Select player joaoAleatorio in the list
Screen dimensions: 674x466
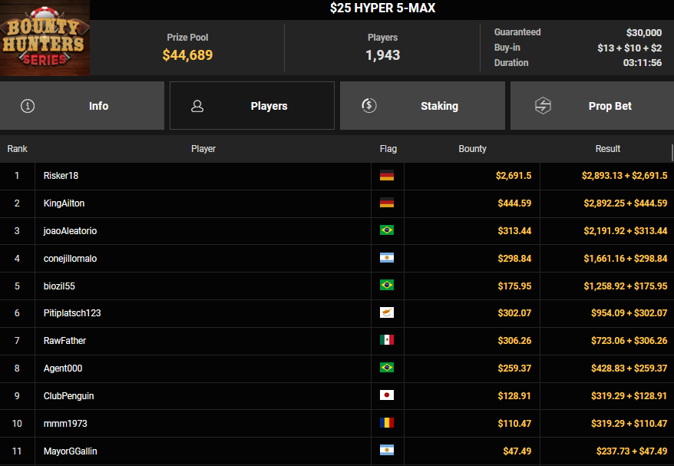tap(70, 231)
